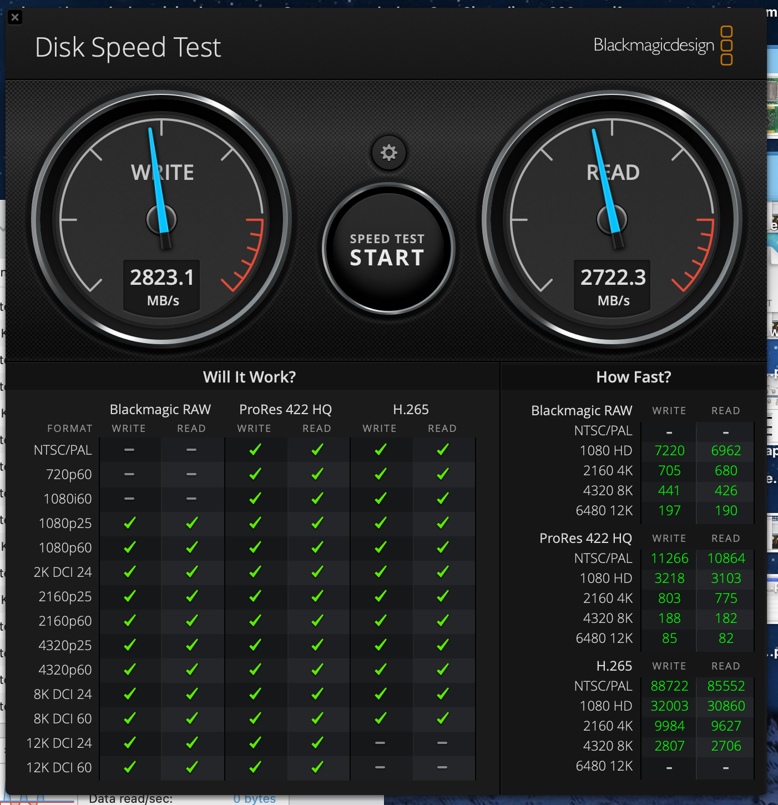Click Blackmagic RAW 6480 12K write value 197
The image size is (778, 805).
tap(669, 510)
